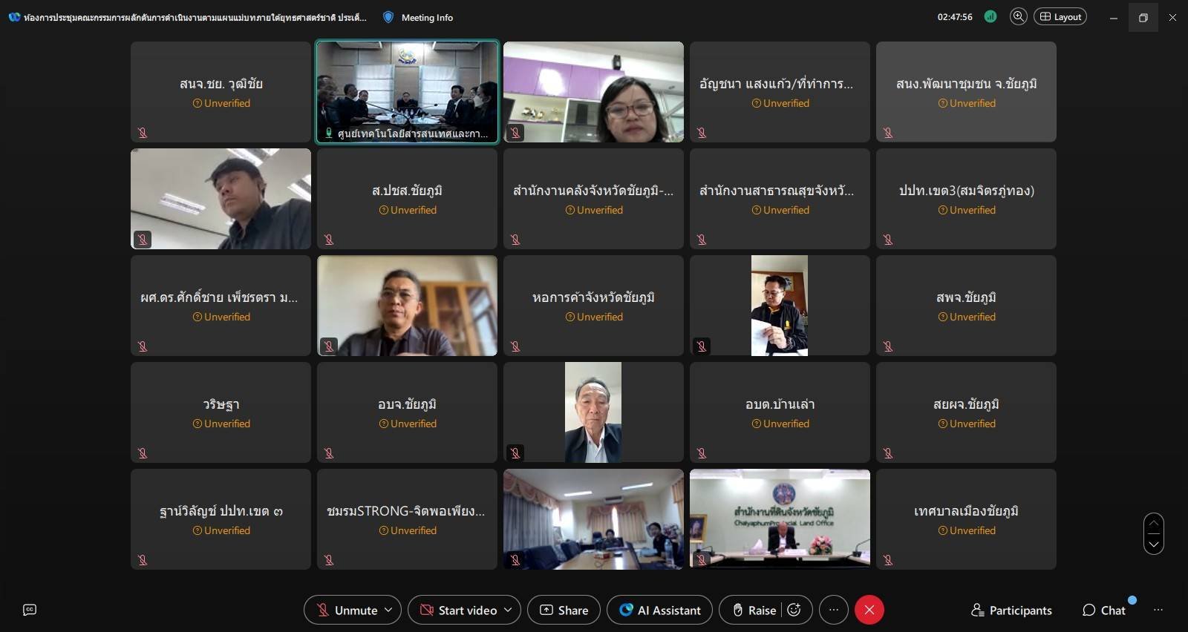
Task: Expand the Start video options arrow
Action: click(x=508, y=610)
